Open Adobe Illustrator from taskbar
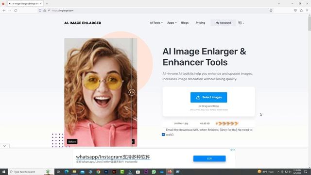Image resolution: width=311 pixels, height=175 pixels. [114, 172]
